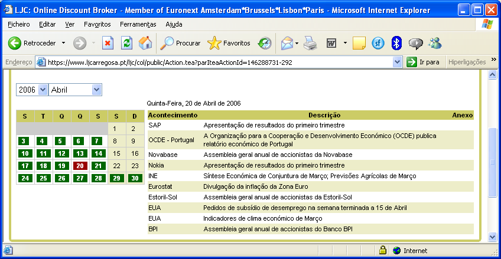
Task: Open the Ajuda menu
Action: pyautogui.click(x=174, y=24)
